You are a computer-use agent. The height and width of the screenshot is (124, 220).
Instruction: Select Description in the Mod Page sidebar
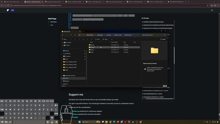pyautogui.click(x=54, y=22)
